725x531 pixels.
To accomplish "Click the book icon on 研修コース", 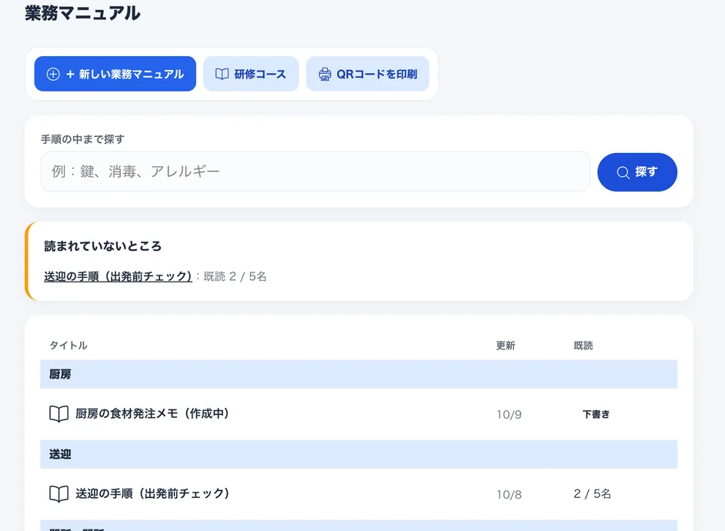I will 222,74.
